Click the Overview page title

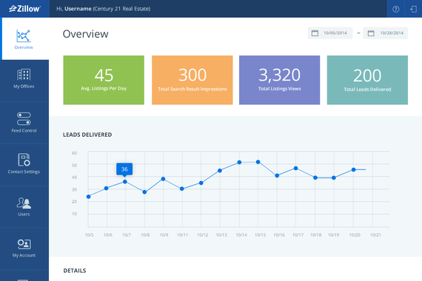coord(86,34)
